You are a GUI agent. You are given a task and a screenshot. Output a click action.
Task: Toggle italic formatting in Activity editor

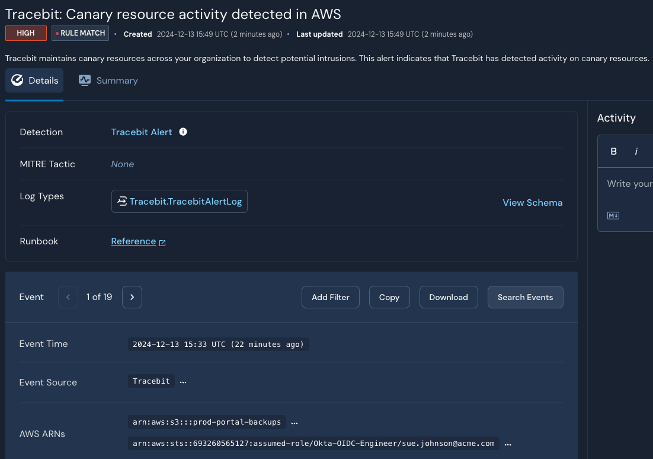[636, 151]
